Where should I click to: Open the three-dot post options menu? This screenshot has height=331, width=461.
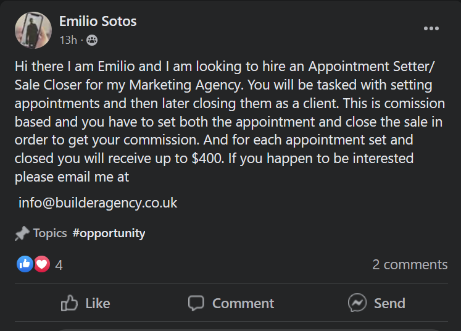[x=431, y=28]
